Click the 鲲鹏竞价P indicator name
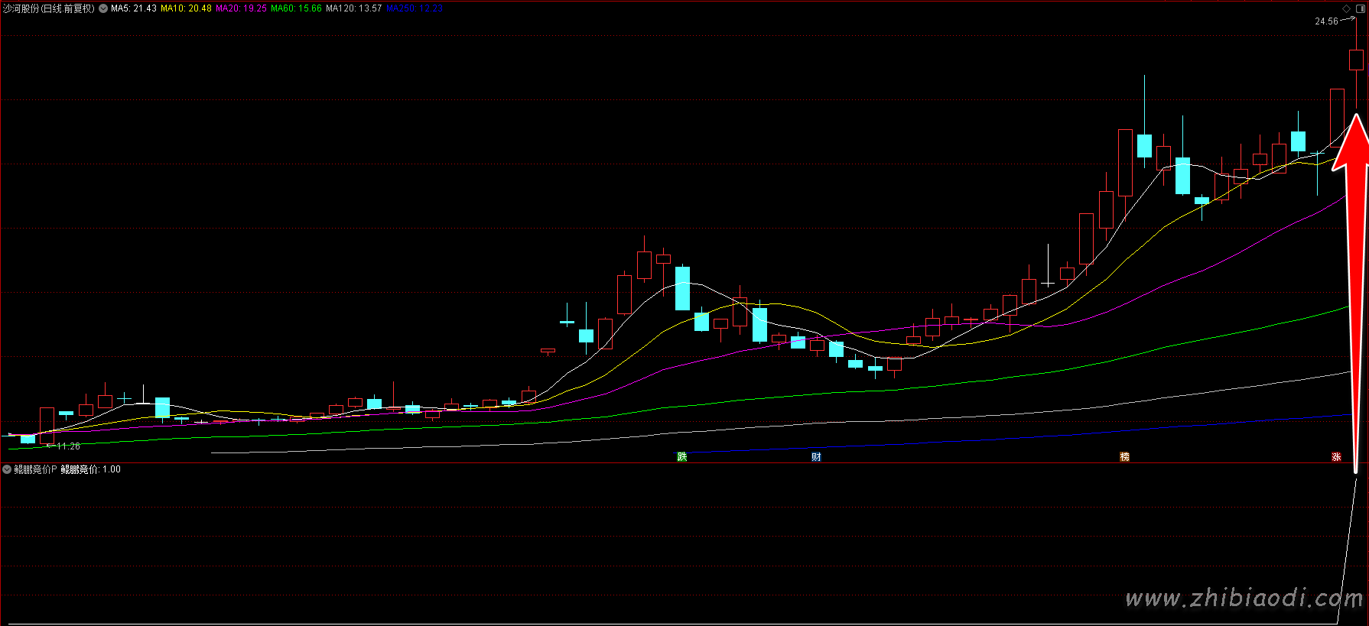Viewport: 1369px width, 626px height. (x=35, y=469)
